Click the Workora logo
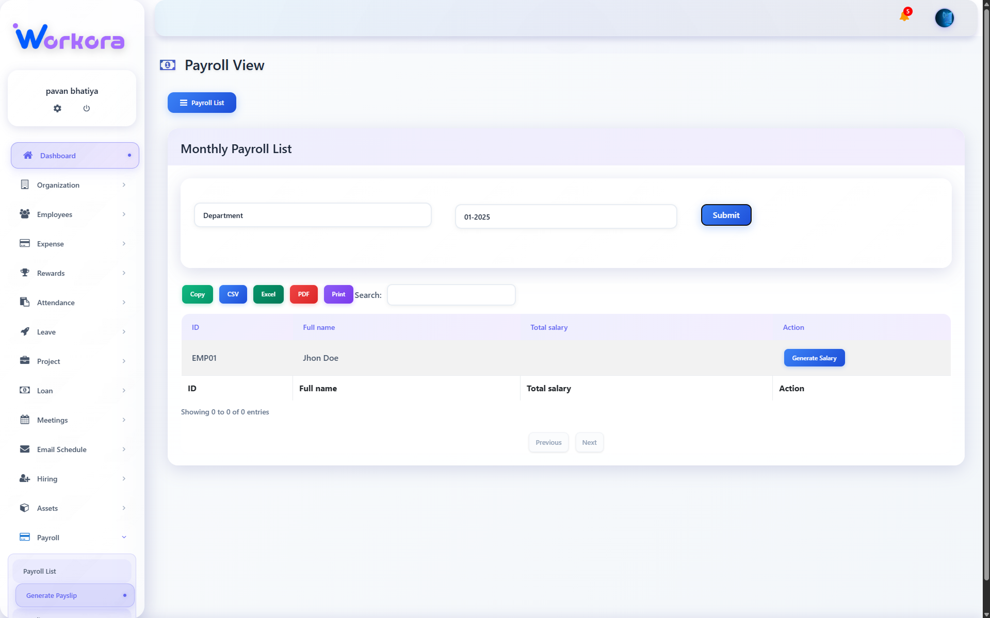The image size is (990, 618). point(70,37)
